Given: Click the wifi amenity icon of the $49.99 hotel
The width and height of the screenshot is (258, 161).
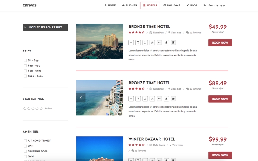Looking at the screenshot, I should (x=131, y=43).
